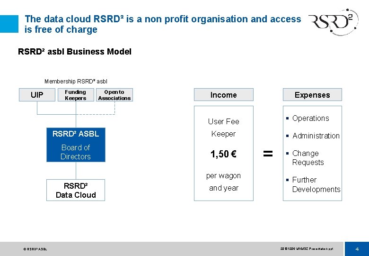Image resolution: width=369 pixels, height=256 pixels.
Task: Click the RSRD² ASBL Board of Directors box
Action: point(76,145)
